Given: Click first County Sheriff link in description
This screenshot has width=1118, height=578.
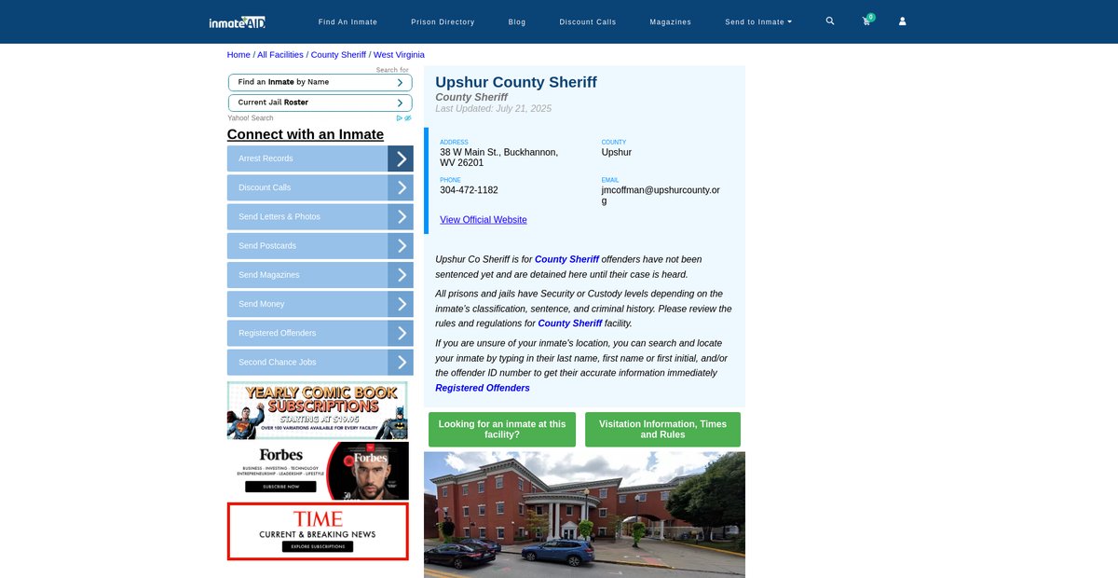Looking at the screenshot, I should 566,259.
